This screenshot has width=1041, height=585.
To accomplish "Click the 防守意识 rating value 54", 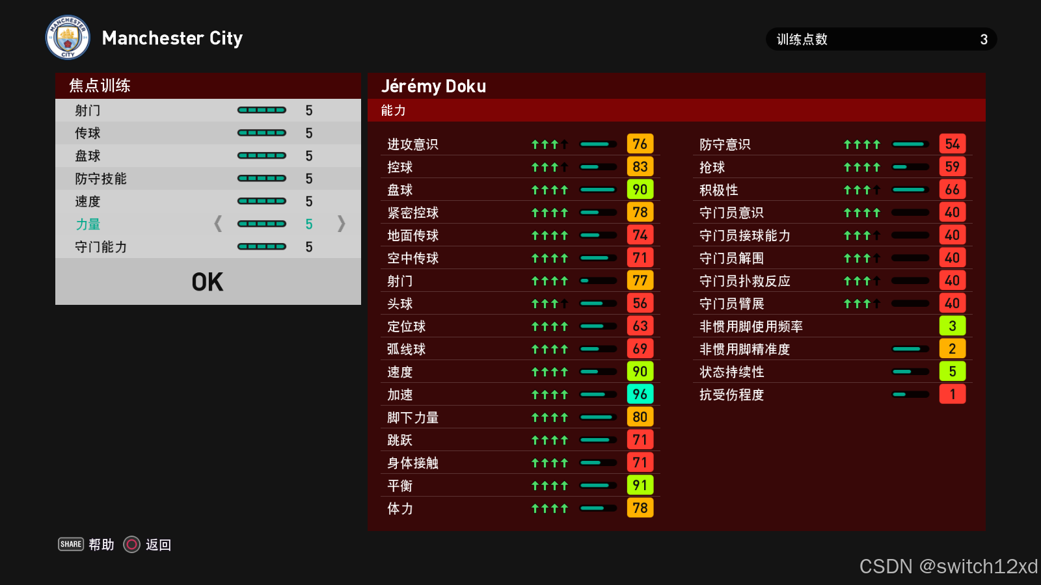I will click(x=953, y=144).
